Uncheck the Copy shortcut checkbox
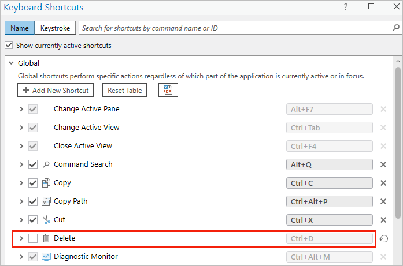This screenshot has height=266, width=403. 33,183
